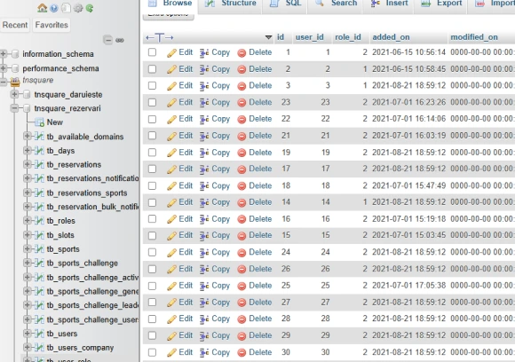Open the phpMyAdmin home icon

[x=42, y=8]
